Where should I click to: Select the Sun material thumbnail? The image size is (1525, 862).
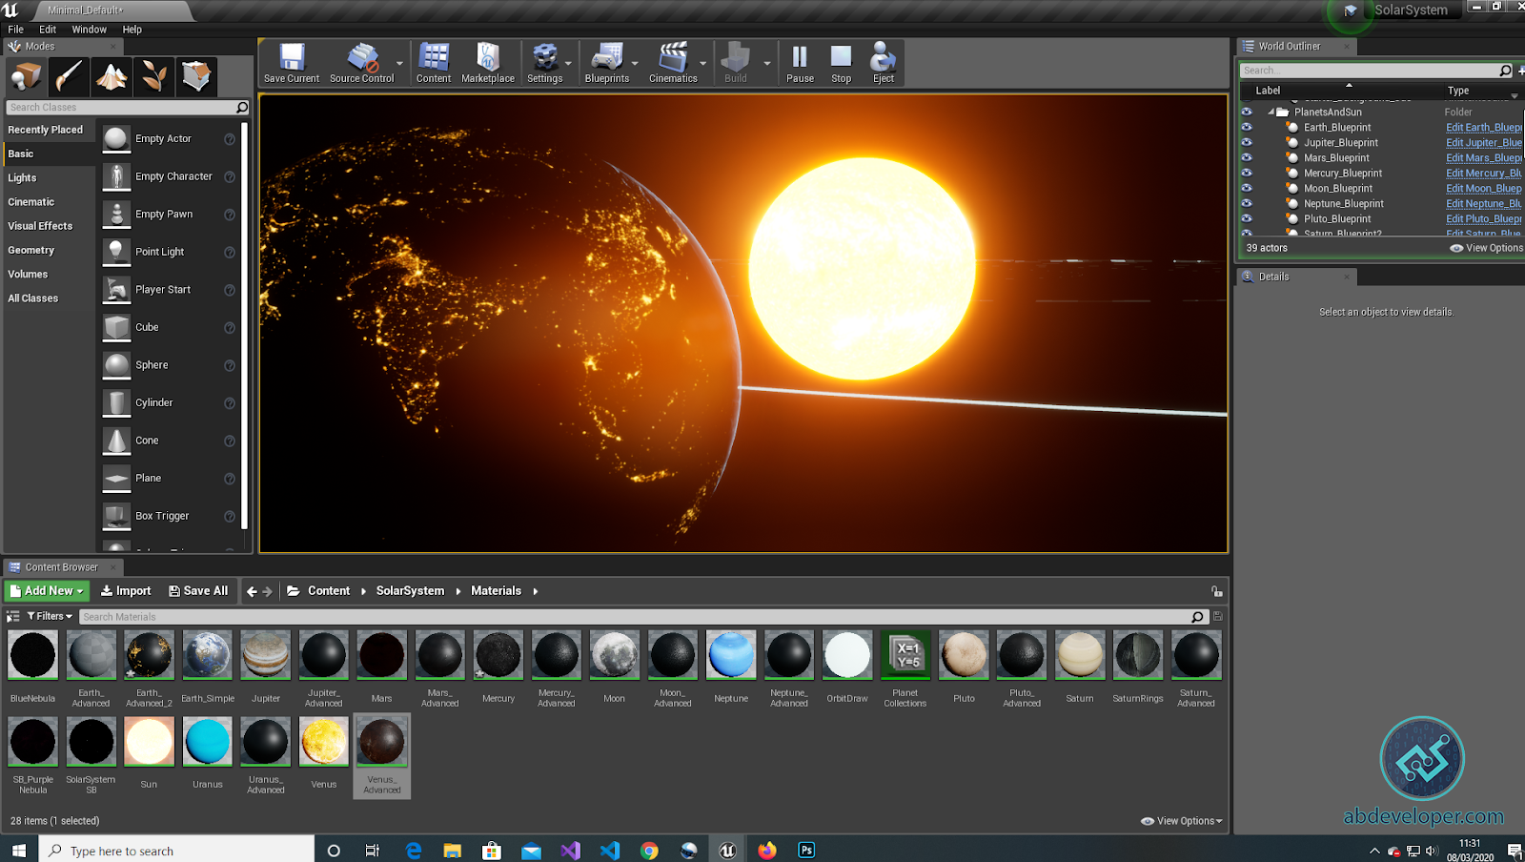pos(149,740)
